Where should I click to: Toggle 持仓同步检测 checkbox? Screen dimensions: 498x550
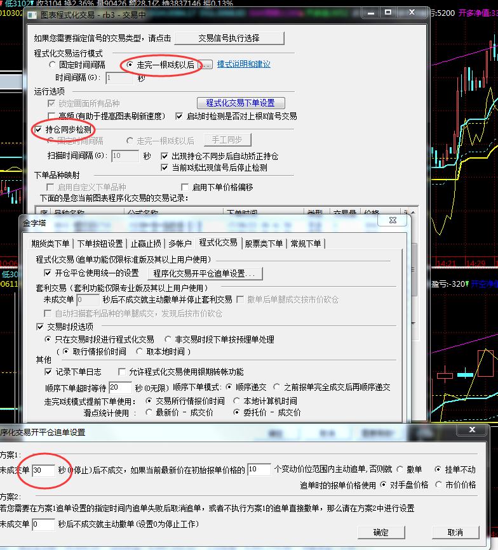point(38,130)
